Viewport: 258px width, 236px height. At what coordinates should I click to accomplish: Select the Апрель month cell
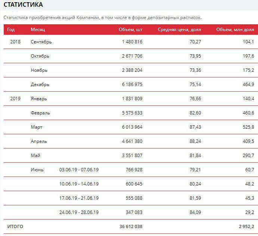point(39,141)
